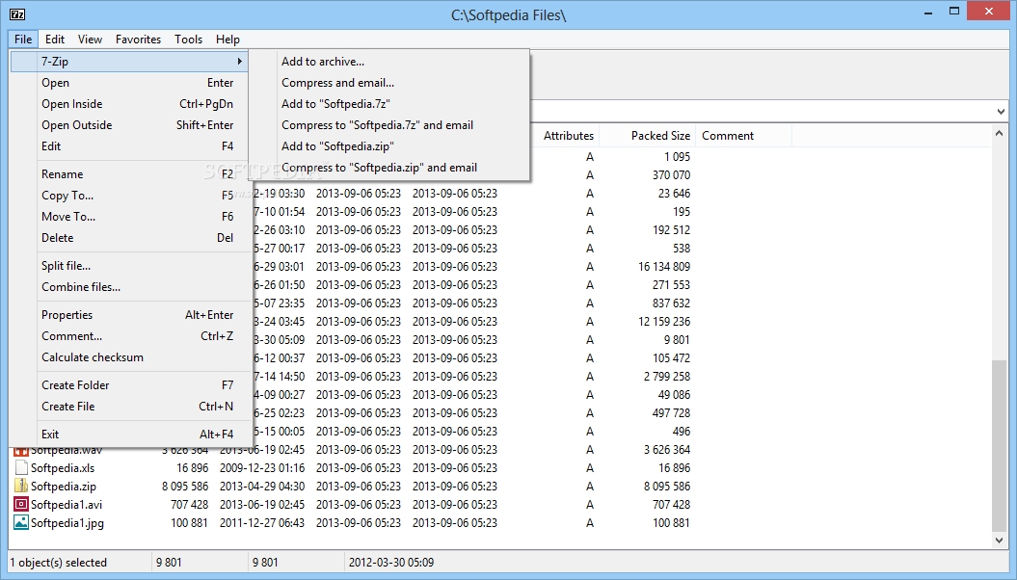Maximize the 7-Zip window

(954, 12)
